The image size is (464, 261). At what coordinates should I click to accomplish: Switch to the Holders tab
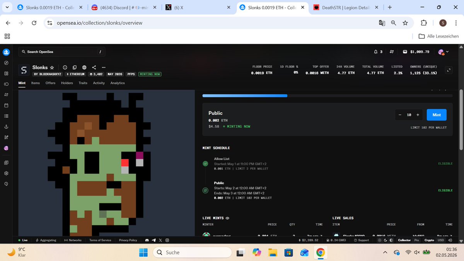tap(67, 83)
